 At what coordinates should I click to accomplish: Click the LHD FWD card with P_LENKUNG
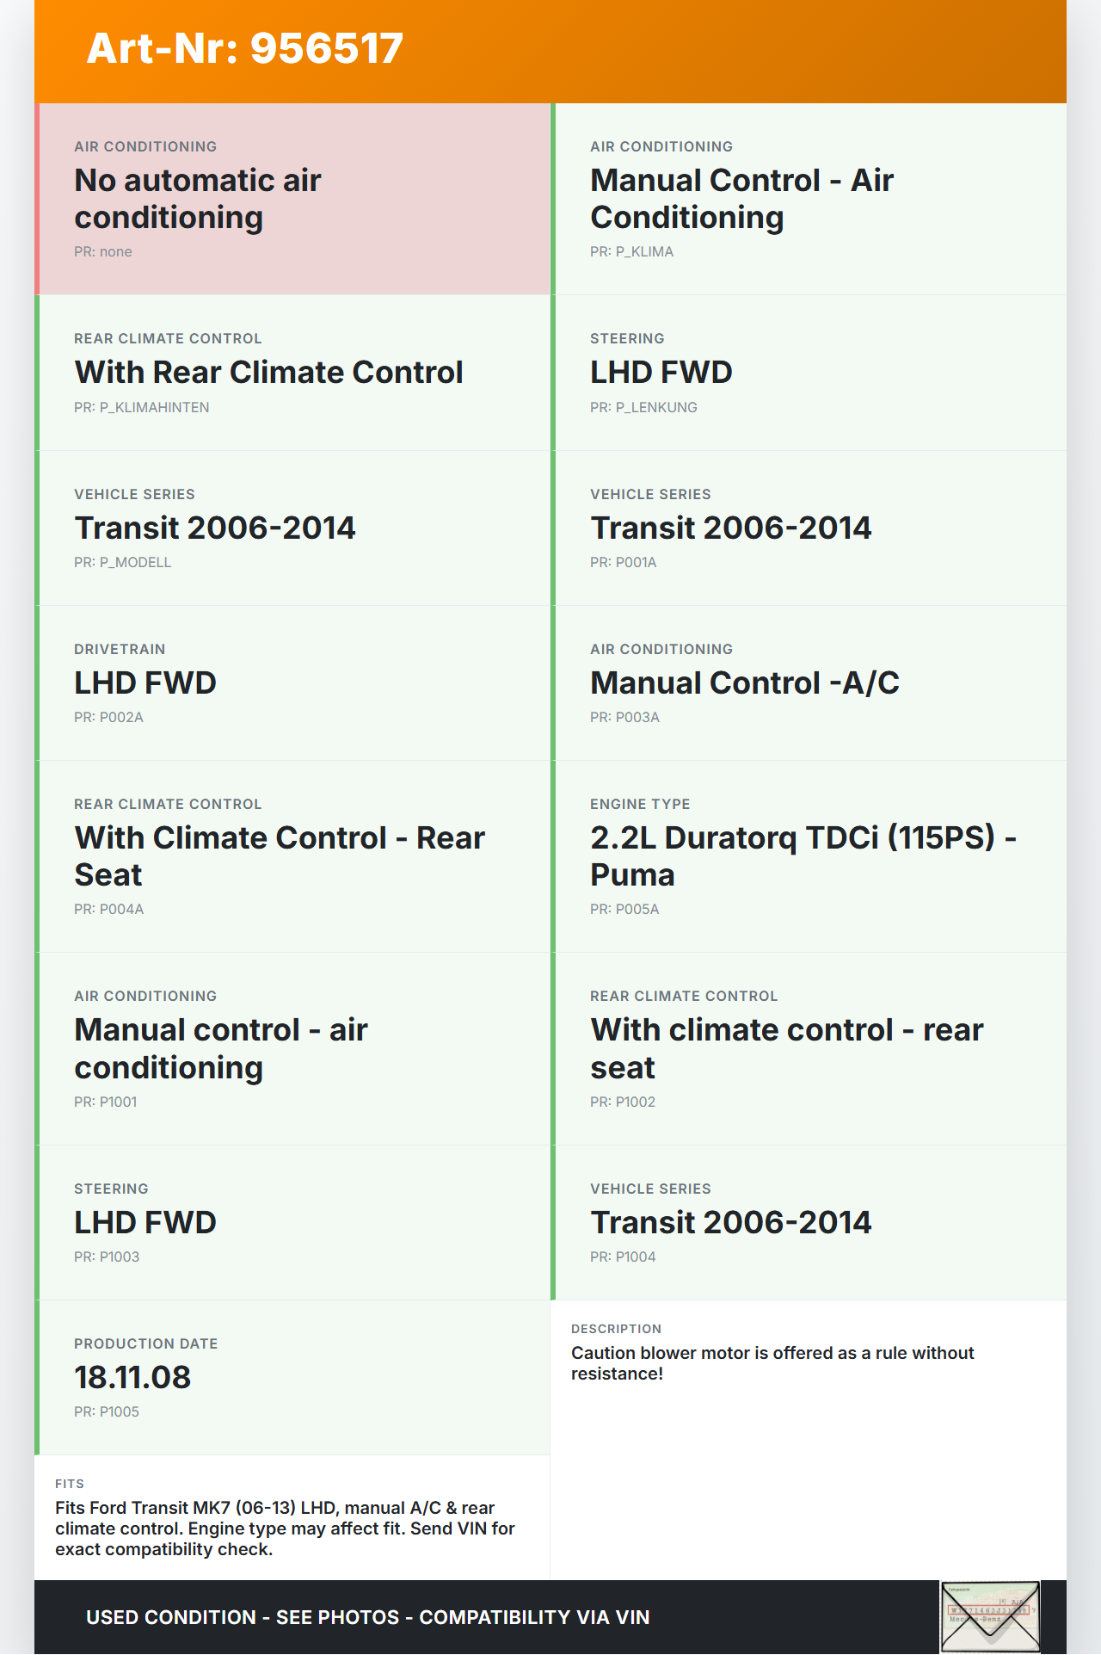[809, 372]
